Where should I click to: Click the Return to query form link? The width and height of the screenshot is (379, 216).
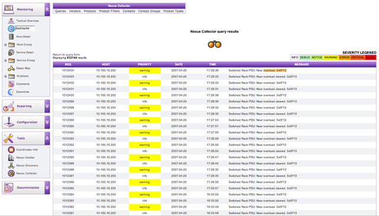(66, 54)
